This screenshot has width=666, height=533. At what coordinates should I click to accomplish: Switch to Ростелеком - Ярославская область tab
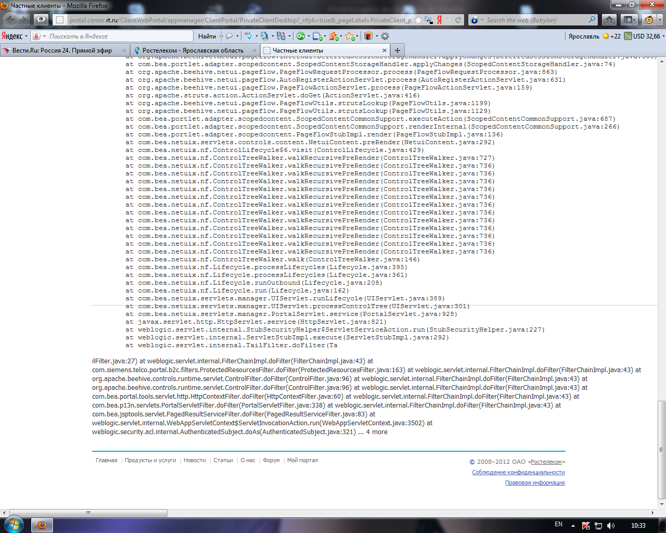point(193,50)
